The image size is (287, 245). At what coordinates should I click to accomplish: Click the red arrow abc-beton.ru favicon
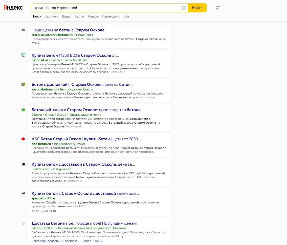23,139
